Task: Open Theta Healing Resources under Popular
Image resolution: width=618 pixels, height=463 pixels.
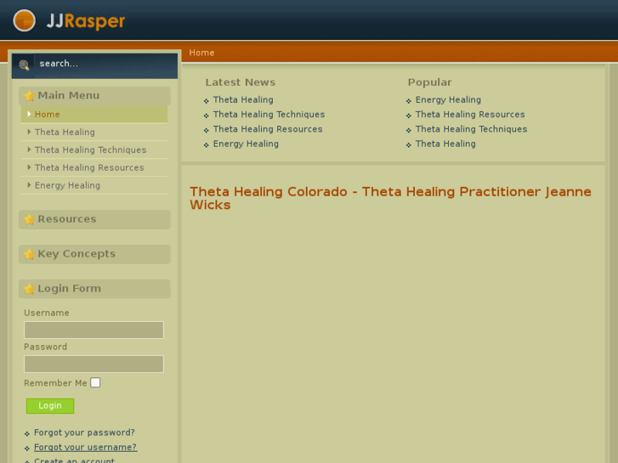Action: coord(470,115)
